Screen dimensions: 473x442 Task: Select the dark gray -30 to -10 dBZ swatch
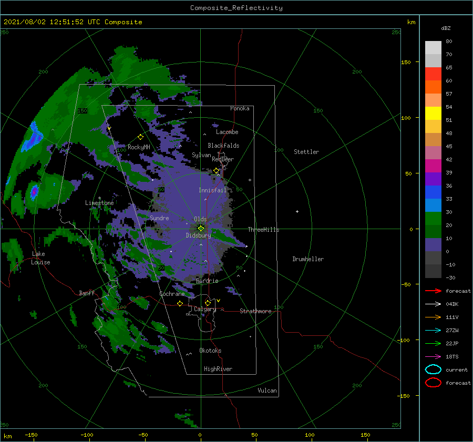pyautogui.click(x=433, y=271)
